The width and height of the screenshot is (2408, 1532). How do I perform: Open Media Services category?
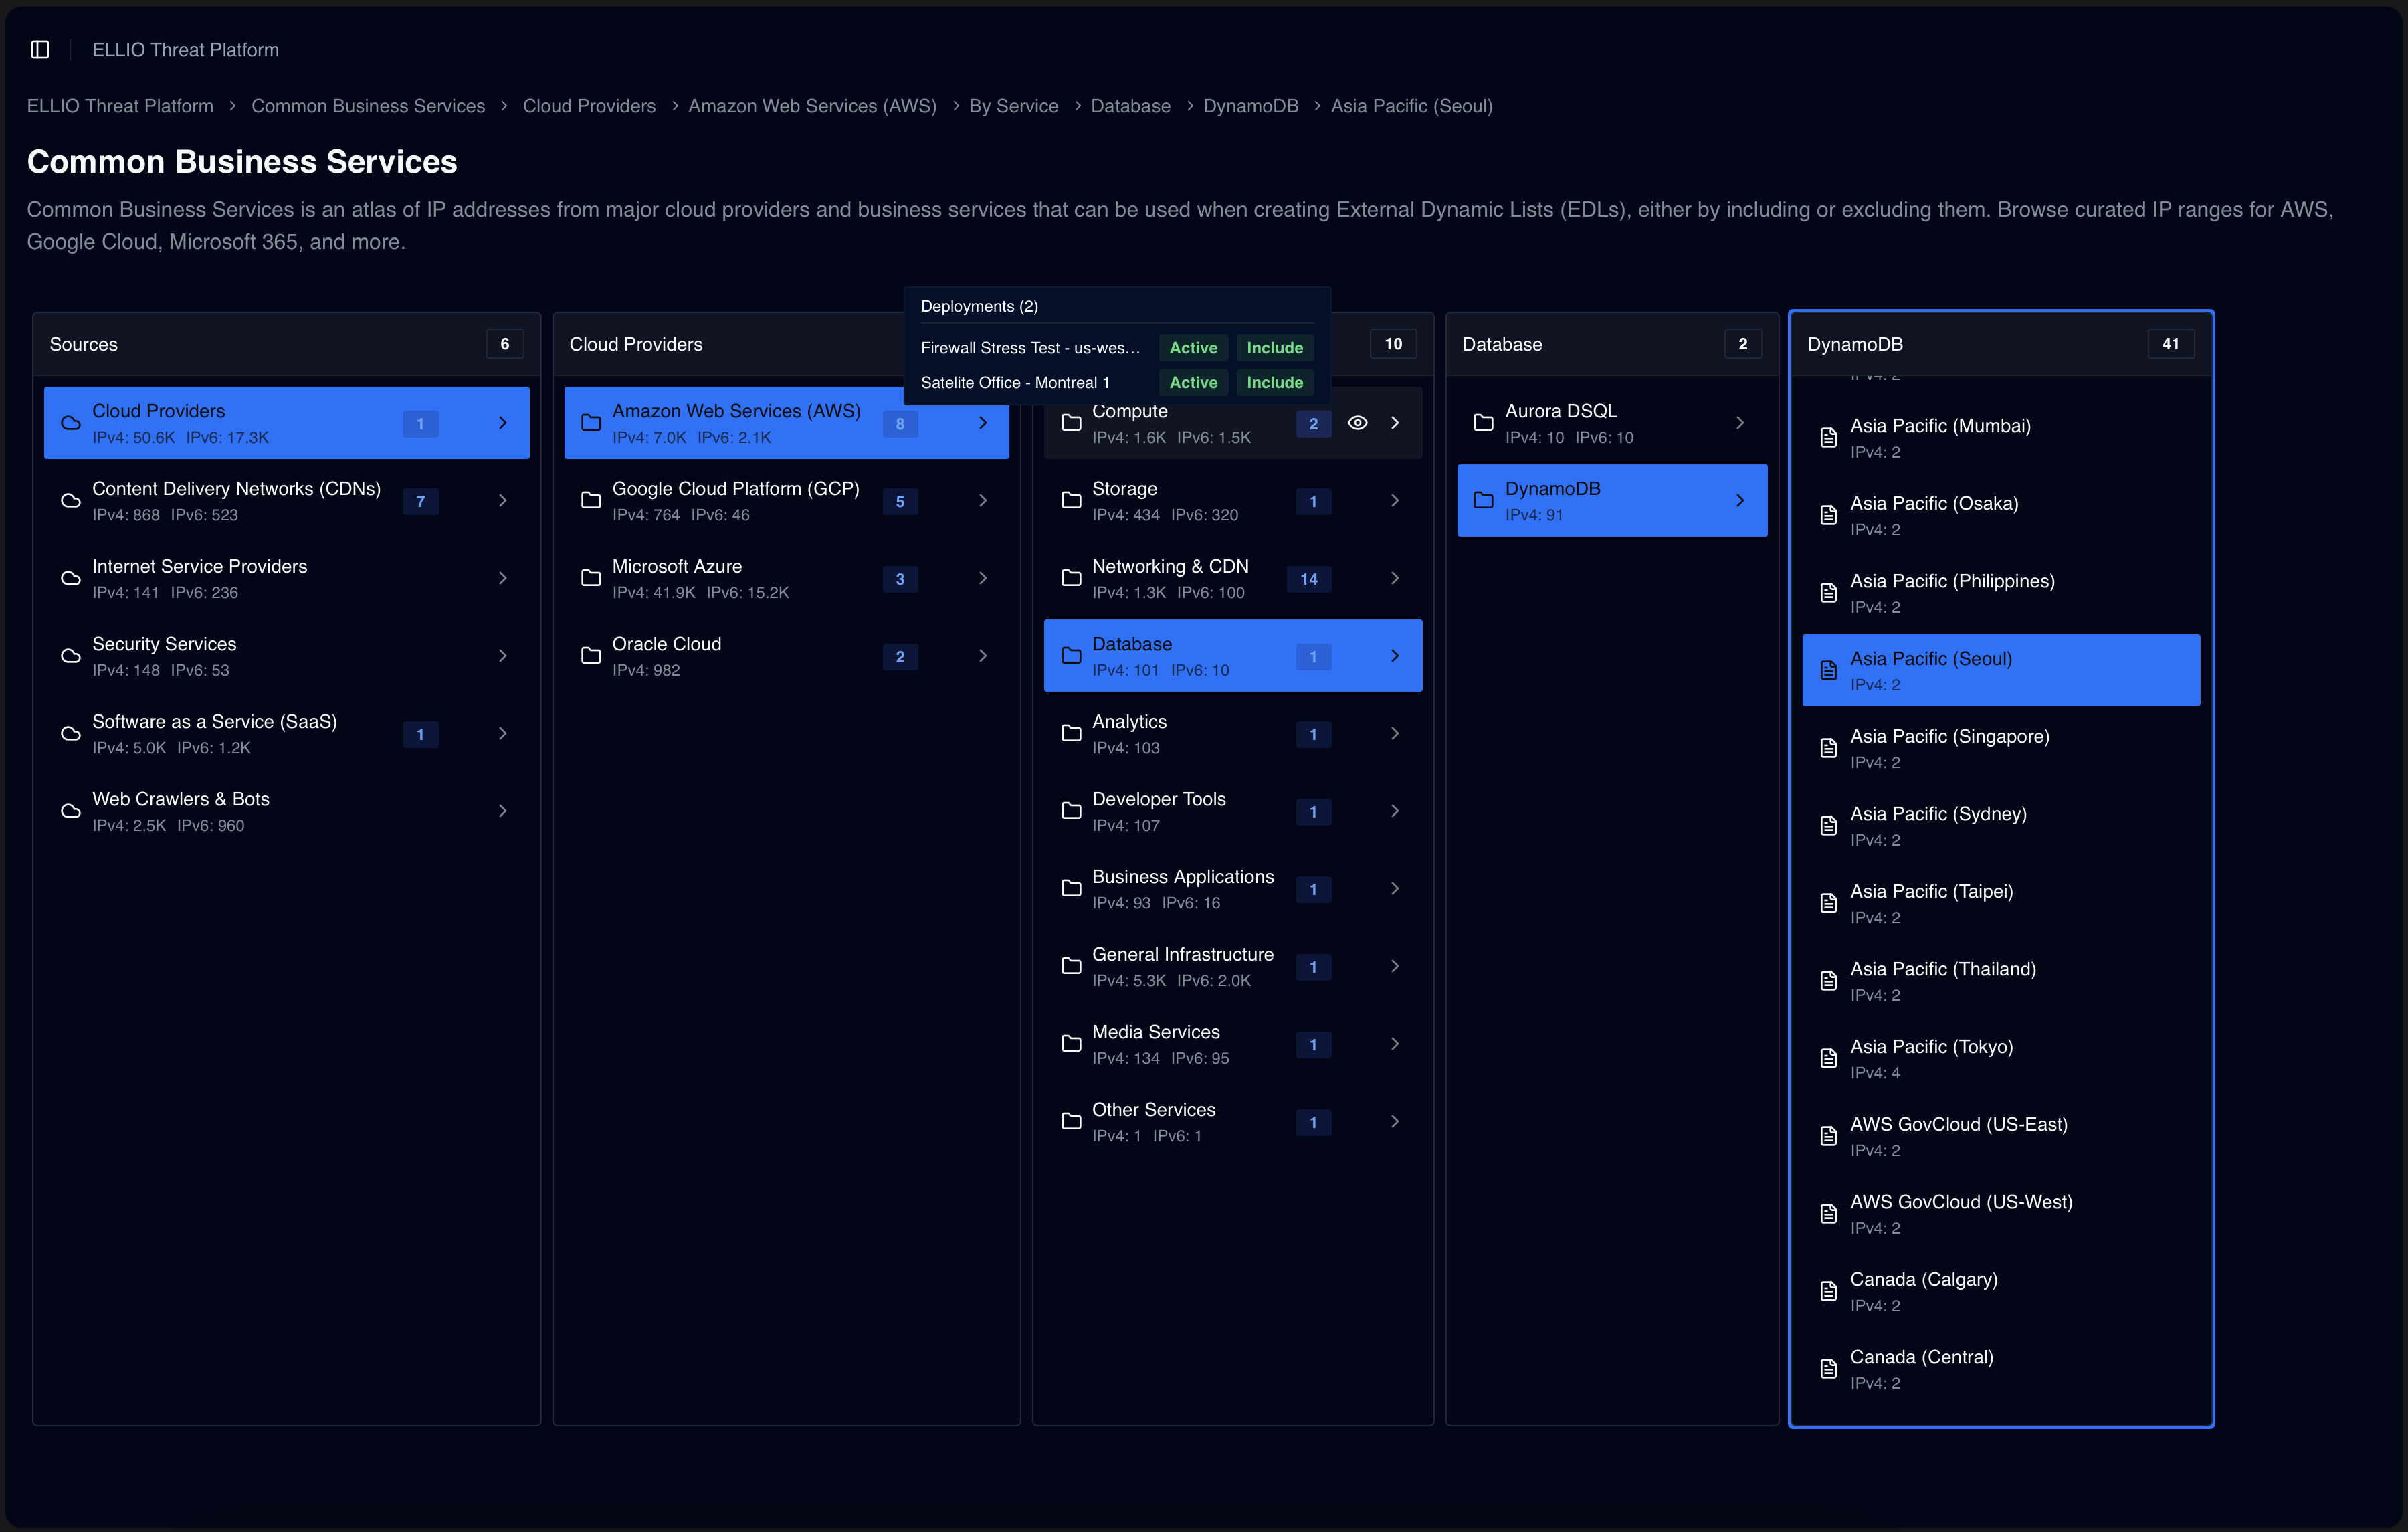coord(1232,1044)
